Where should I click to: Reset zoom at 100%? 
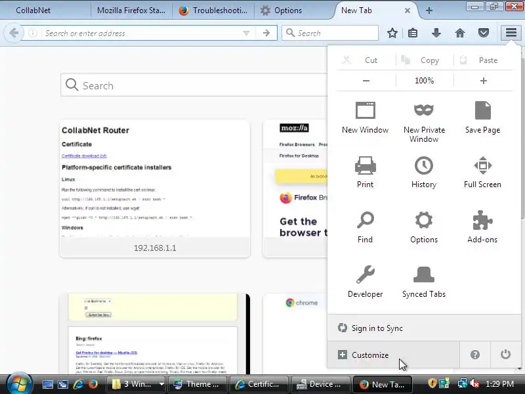tap(424, 80)
